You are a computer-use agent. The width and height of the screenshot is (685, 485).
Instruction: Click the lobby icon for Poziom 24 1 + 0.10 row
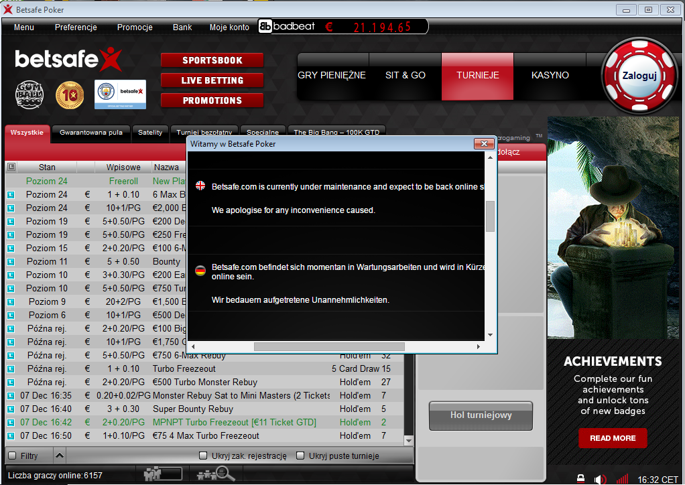click(x=11, y=195)
